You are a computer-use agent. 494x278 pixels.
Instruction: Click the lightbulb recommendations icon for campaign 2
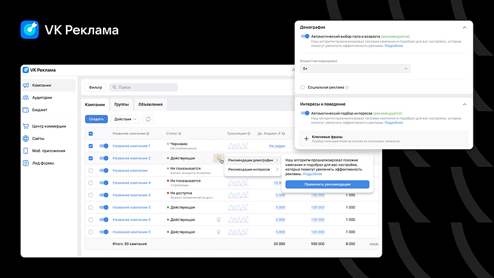pos(219,158)
